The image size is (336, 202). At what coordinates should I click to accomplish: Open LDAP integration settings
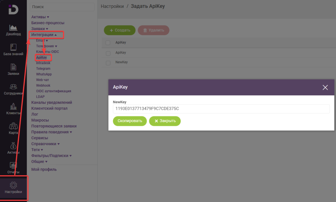40,96
